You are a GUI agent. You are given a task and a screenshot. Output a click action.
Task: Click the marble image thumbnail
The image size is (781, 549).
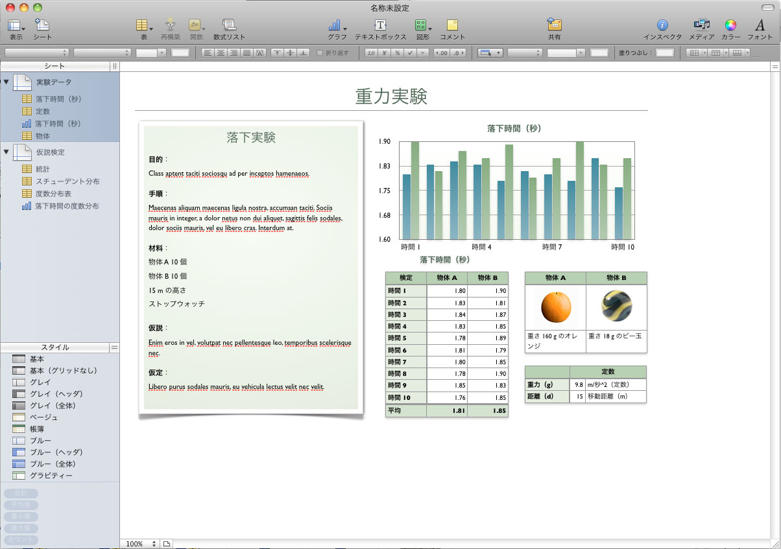(x=616, y=306)
